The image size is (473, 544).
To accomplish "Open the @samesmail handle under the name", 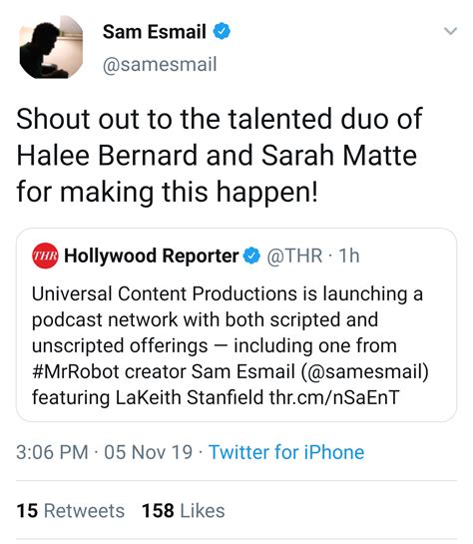I will [160, 64].
